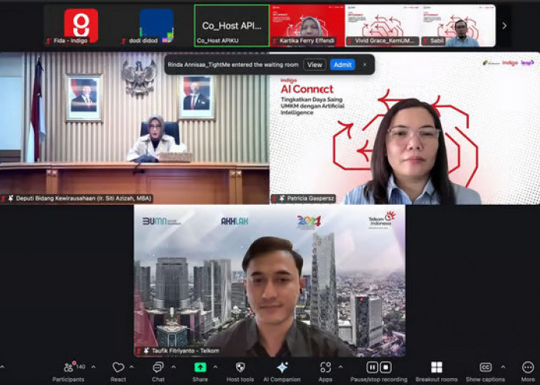Show next gallery thumbnails with right arrow
The image size is (540, 385).
point(505,25)
